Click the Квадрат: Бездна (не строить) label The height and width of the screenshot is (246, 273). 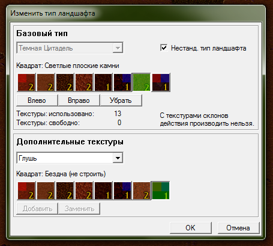[61, 174]
